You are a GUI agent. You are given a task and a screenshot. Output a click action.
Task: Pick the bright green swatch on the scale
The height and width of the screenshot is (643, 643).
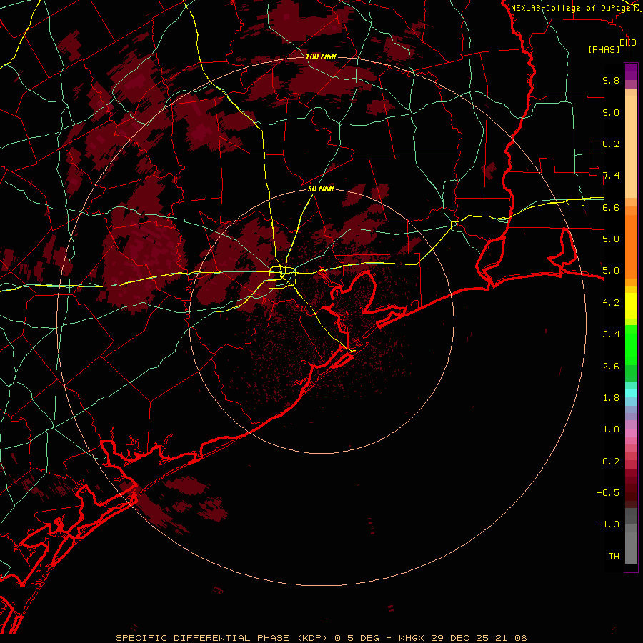tap(631, 344)
